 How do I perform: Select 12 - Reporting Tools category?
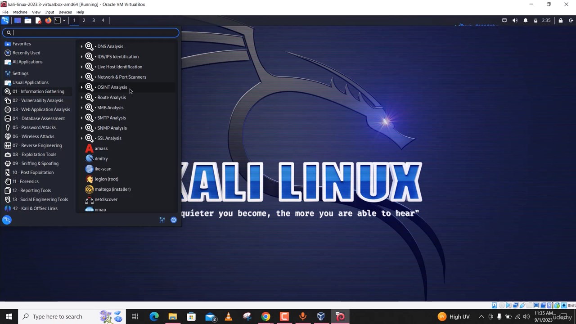(x=38, y=190)
